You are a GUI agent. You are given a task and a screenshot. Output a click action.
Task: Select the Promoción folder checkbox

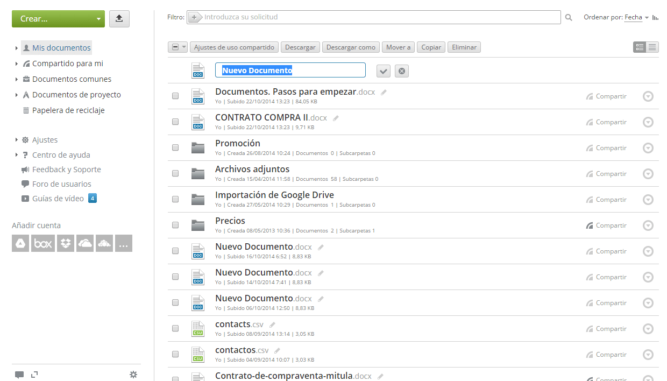click(x=175, y=147)
